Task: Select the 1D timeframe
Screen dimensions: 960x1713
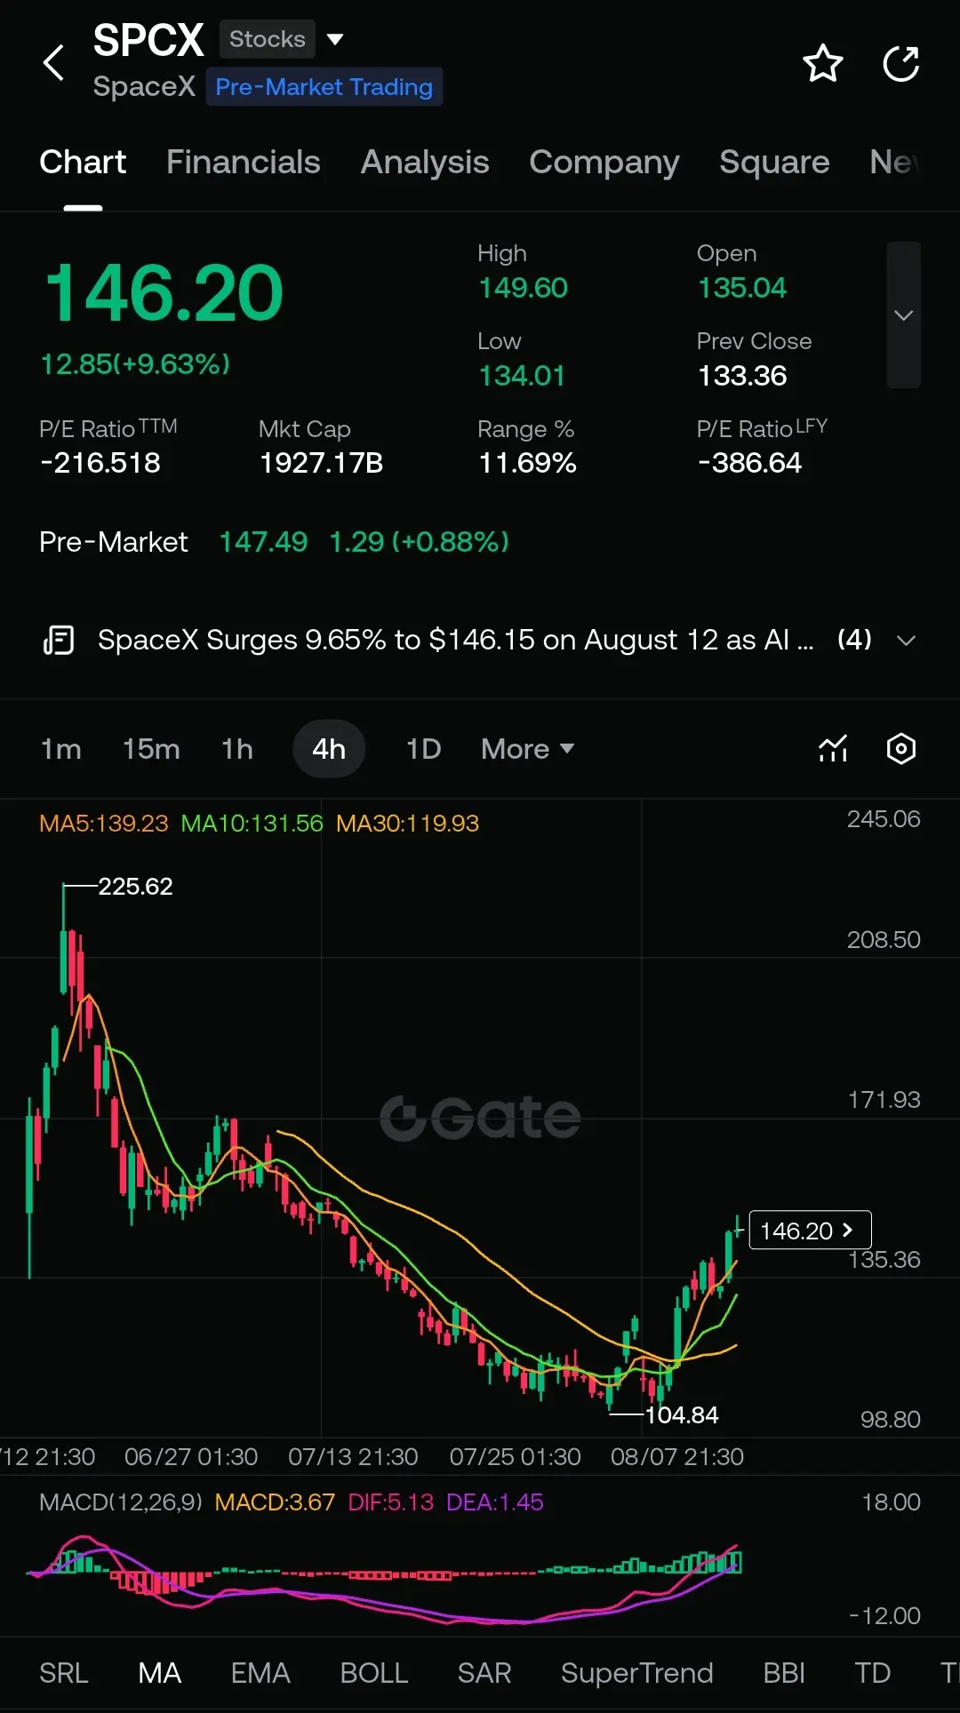Action: click(424, 749)
